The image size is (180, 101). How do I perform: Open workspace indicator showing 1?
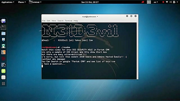(149, 2)
